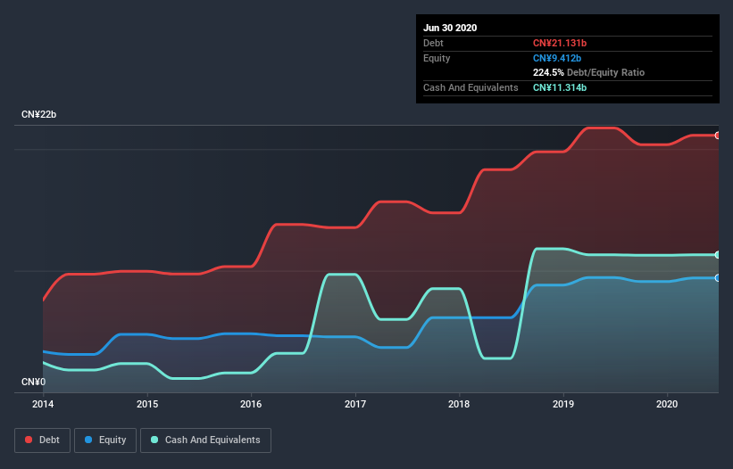Click the Debt row label in tooltip
This screenshot has height=469, width=733.
click(x=433, y=44)
